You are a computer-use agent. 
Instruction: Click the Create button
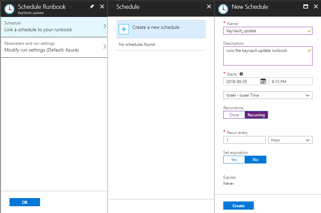click(x=239, y=206)
